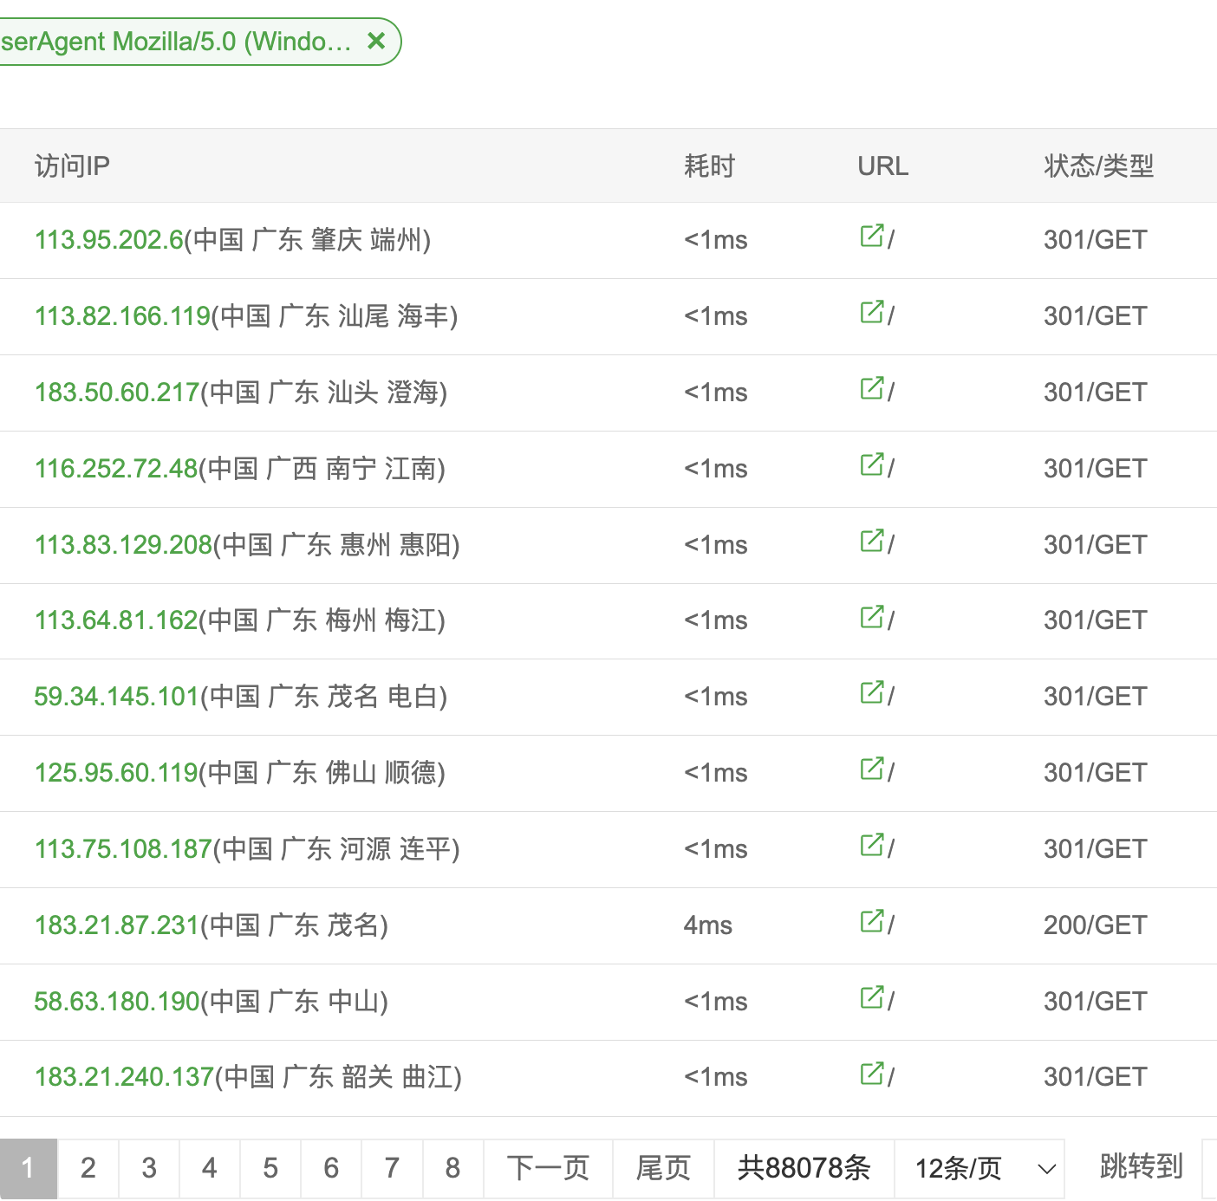Image resolution: width=1217 pixels, height=1201 pixels.
Task: Open URL icon for 125.95.60.119 row
Action: click(871, 769)
